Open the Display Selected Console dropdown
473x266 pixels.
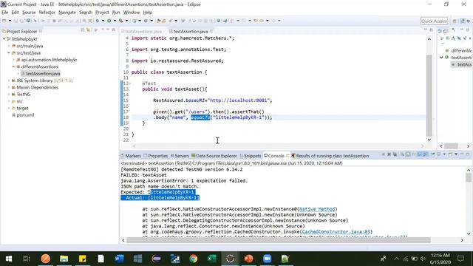tap(444, 154)
